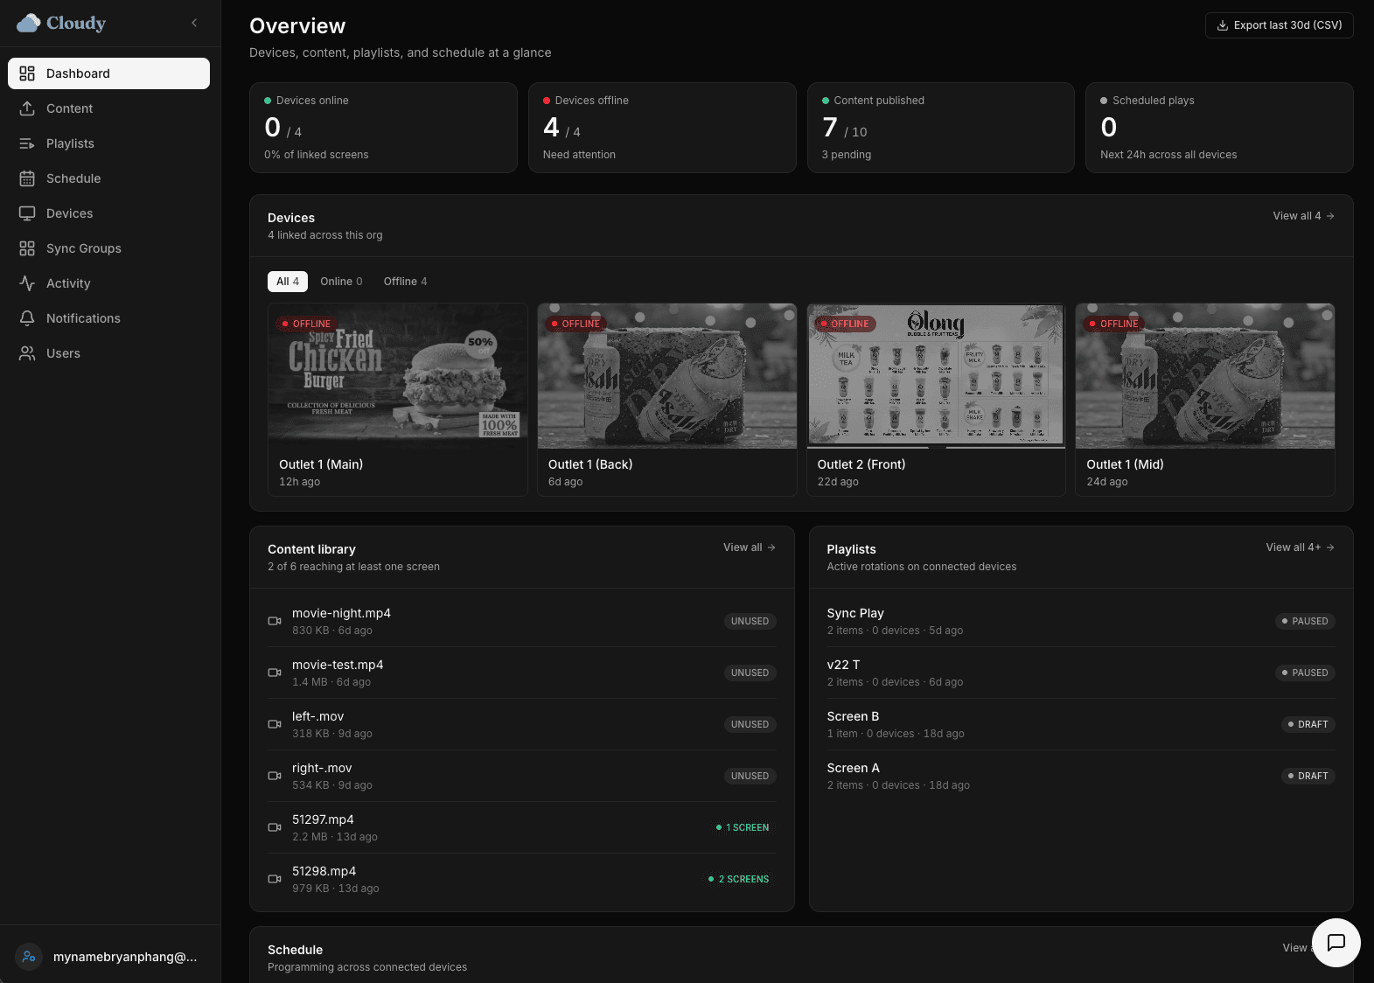The image size is (1374, 983).
Task: Click the Devices monitor icon
Action: 27,213
